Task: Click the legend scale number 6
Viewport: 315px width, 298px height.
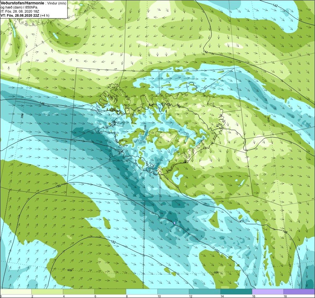Action: [x=95, y=296]
